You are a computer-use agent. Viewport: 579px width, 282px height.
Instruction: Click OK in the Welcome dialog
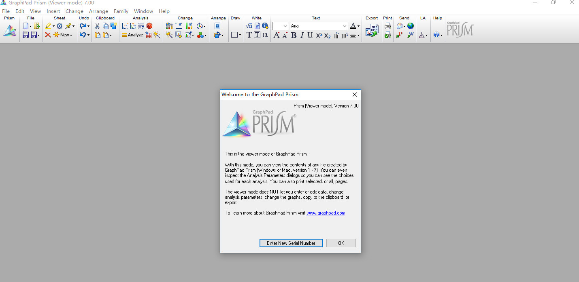pos(341,243)
